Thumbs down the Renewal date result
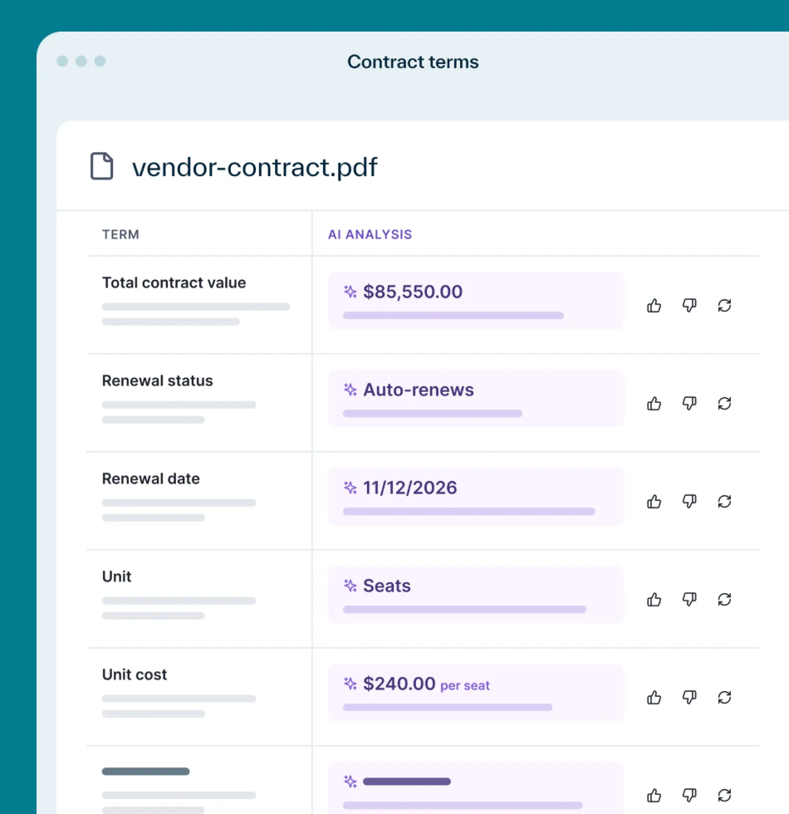The width and height of the screenshot is (789, 814). point(689,502)
